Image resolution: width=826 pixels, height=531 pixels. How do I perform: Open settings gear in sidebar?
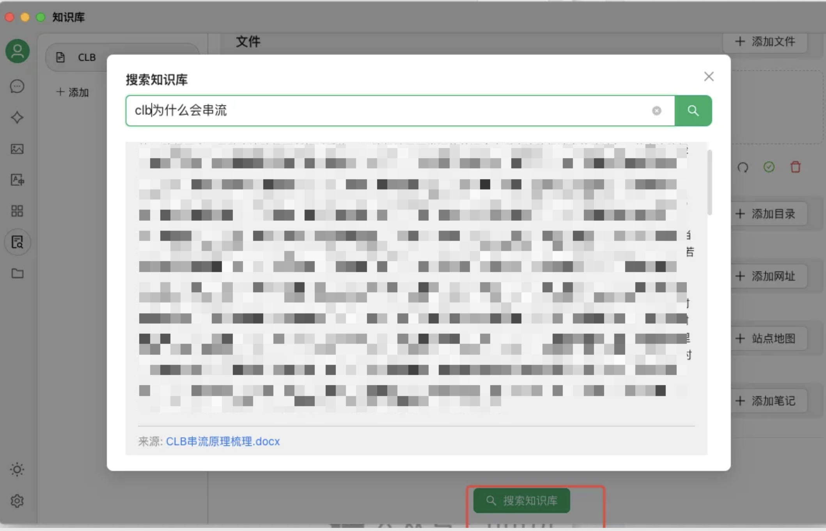click(17, 501)
